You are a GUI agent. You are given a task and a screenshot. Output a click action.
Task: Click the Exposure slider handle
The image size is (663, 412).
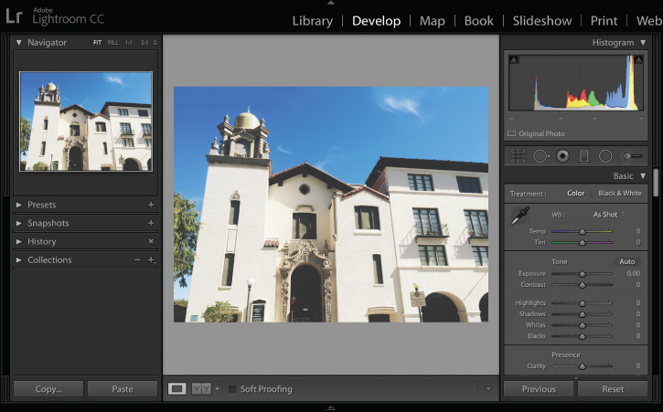point(583,274)
